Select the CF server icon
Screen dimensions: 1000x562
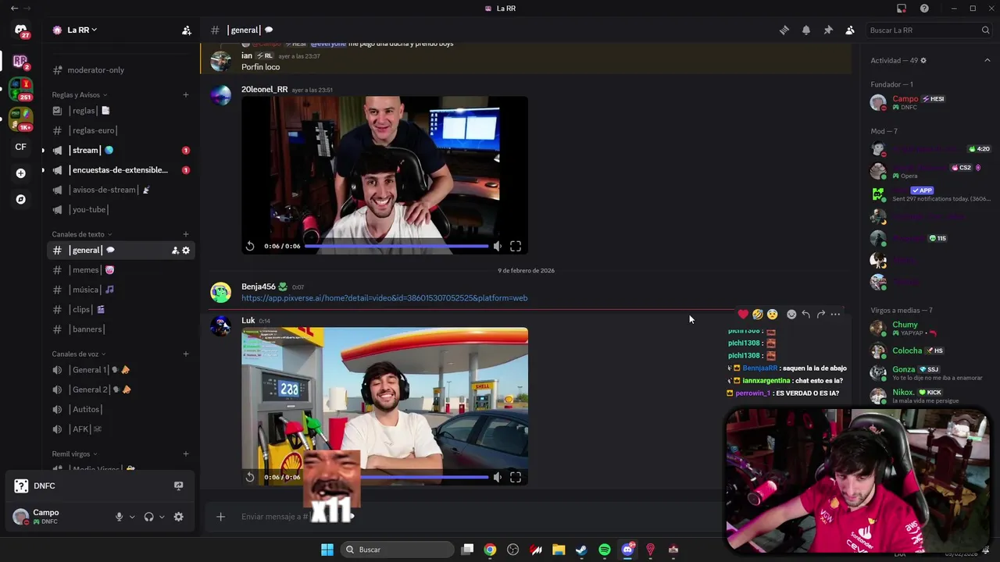[21, 147]
